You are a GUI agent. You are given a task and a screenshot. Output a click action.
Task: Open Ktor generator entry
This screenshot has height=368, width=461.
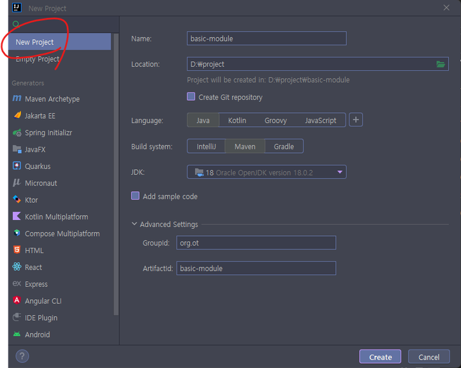pyautogui.click(x=60, y=200)
